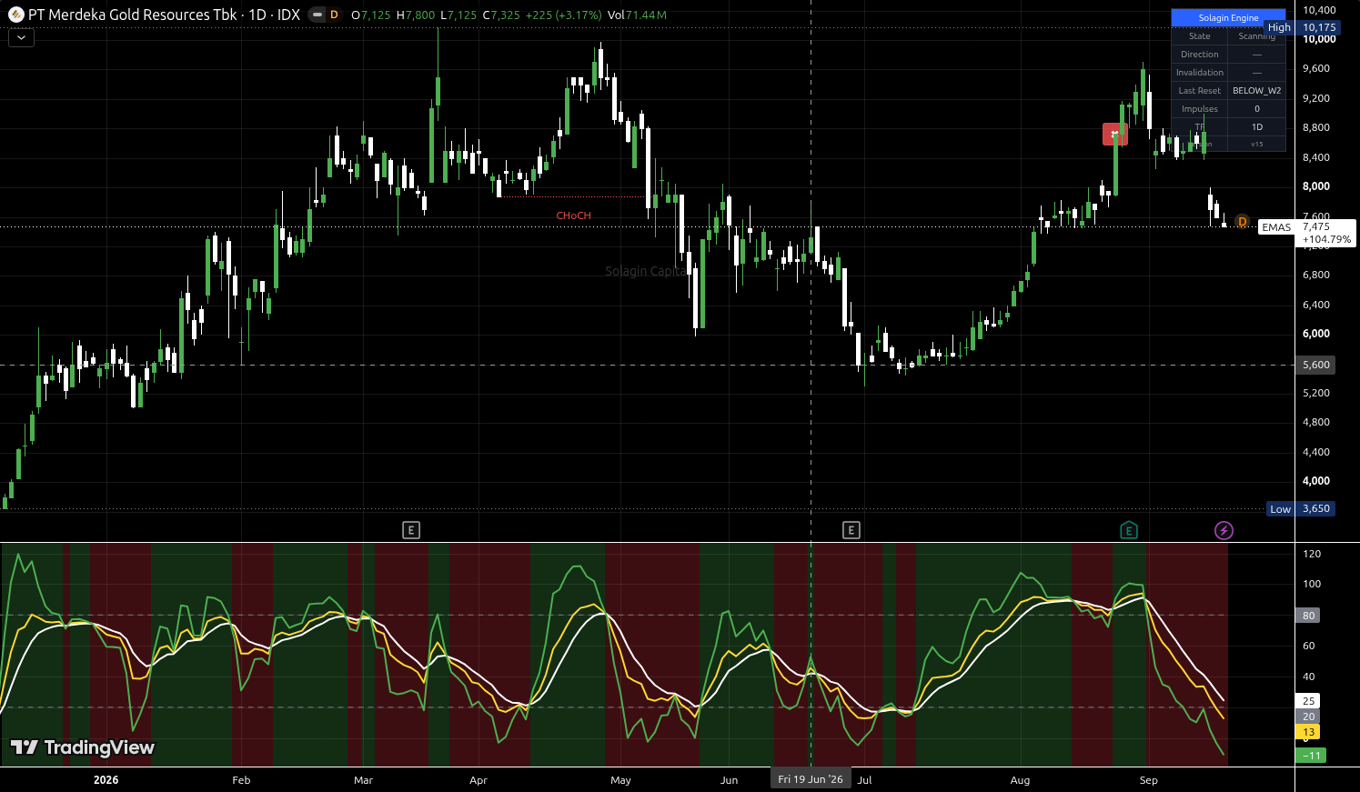Click the Invalidation row label

[1199, 73]
